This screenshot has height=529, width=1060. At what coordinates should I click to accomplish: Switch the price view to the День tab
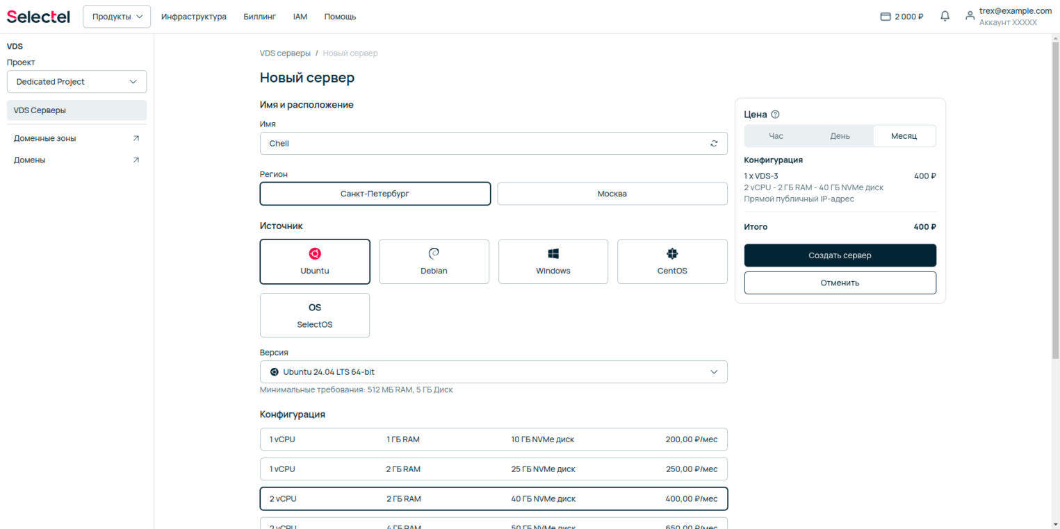tap(840, 136)
